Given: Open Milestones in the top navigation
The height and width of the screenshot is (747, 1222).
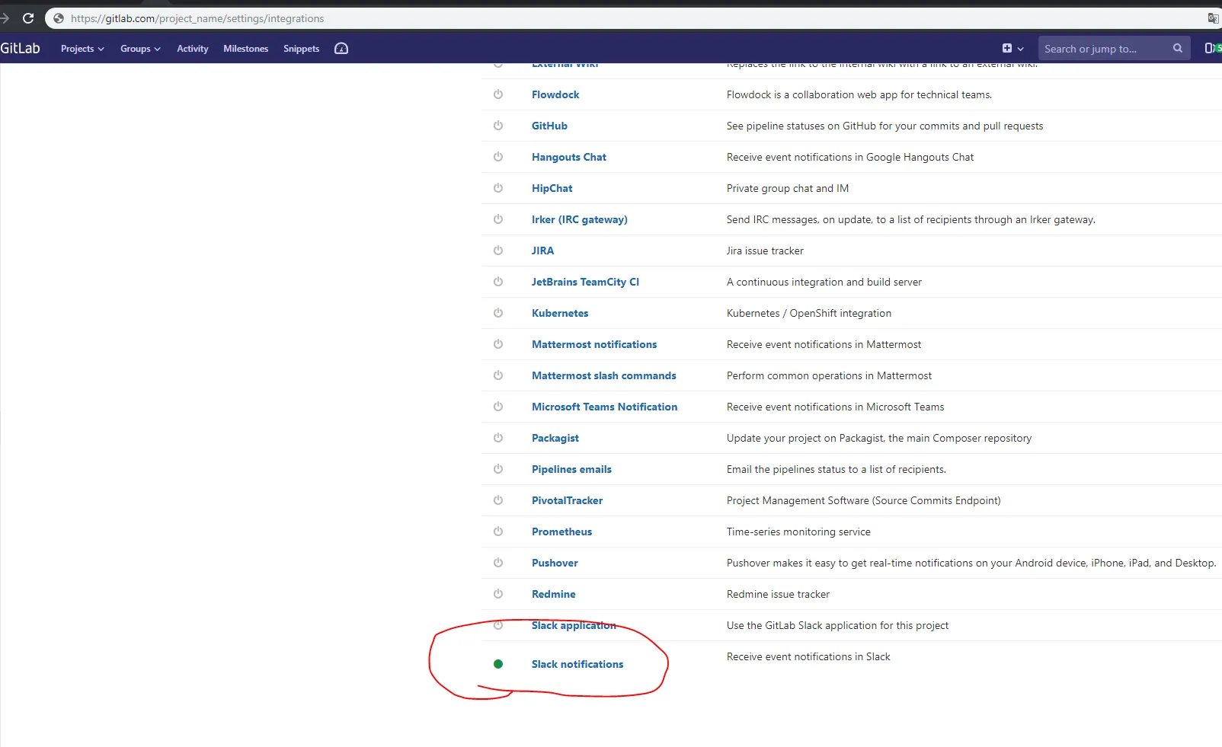Looking at the screenshot, I should coord(246,49).
